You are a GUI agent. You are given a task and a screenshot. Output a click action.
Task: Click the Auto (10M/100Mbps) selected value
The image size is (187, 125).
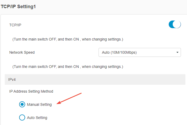(119, 52)
